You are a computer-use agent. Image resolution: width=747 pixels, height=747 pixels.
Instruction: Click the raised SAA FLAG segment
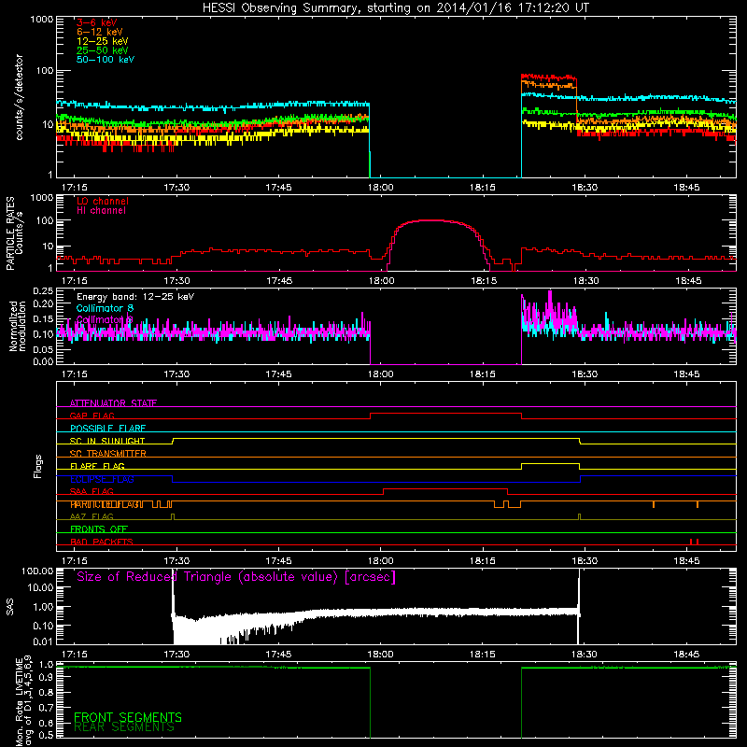[x=445, y=488]
